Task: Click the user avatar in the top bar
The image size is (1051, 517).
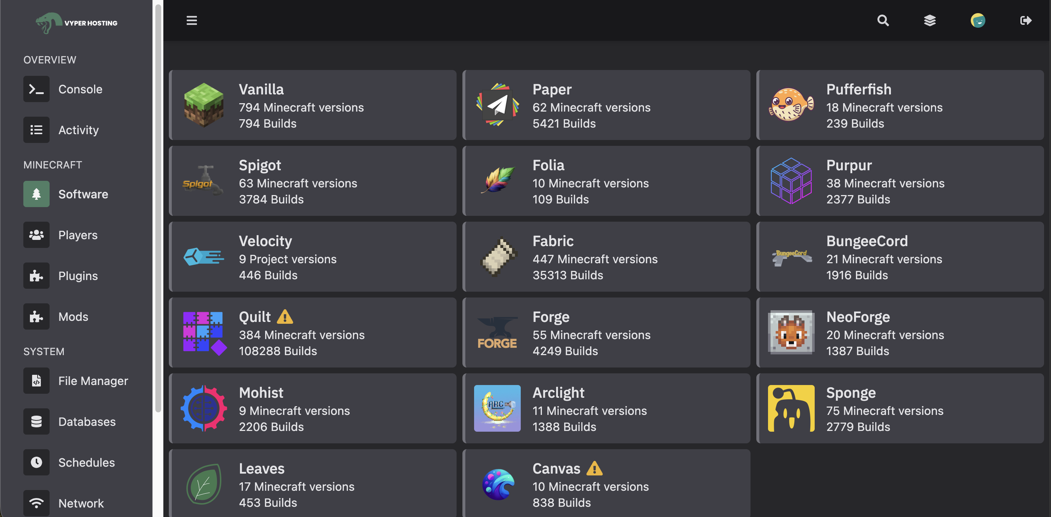Action: pyautogui.click(x=978, y=20)
